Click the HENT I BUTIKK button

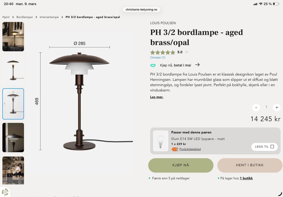pyautogui.click(x=250, y=165)
